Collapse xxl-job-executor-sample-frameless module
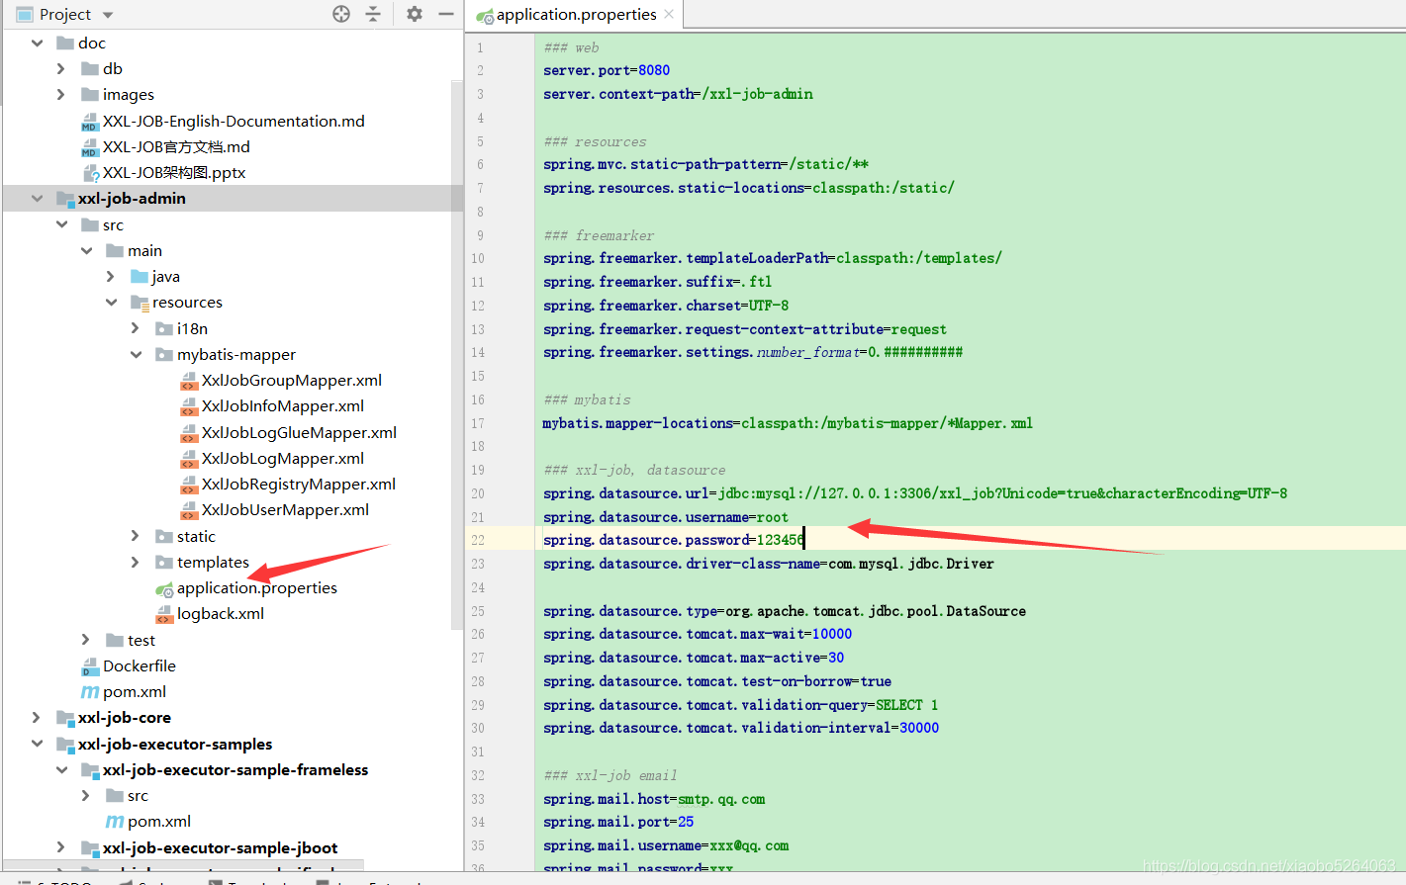The image size is (1406, 885). (62, 769)
